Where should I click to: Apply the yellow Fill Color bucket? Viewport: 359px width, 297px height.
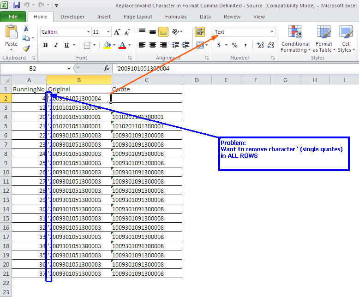pos(107,45)
